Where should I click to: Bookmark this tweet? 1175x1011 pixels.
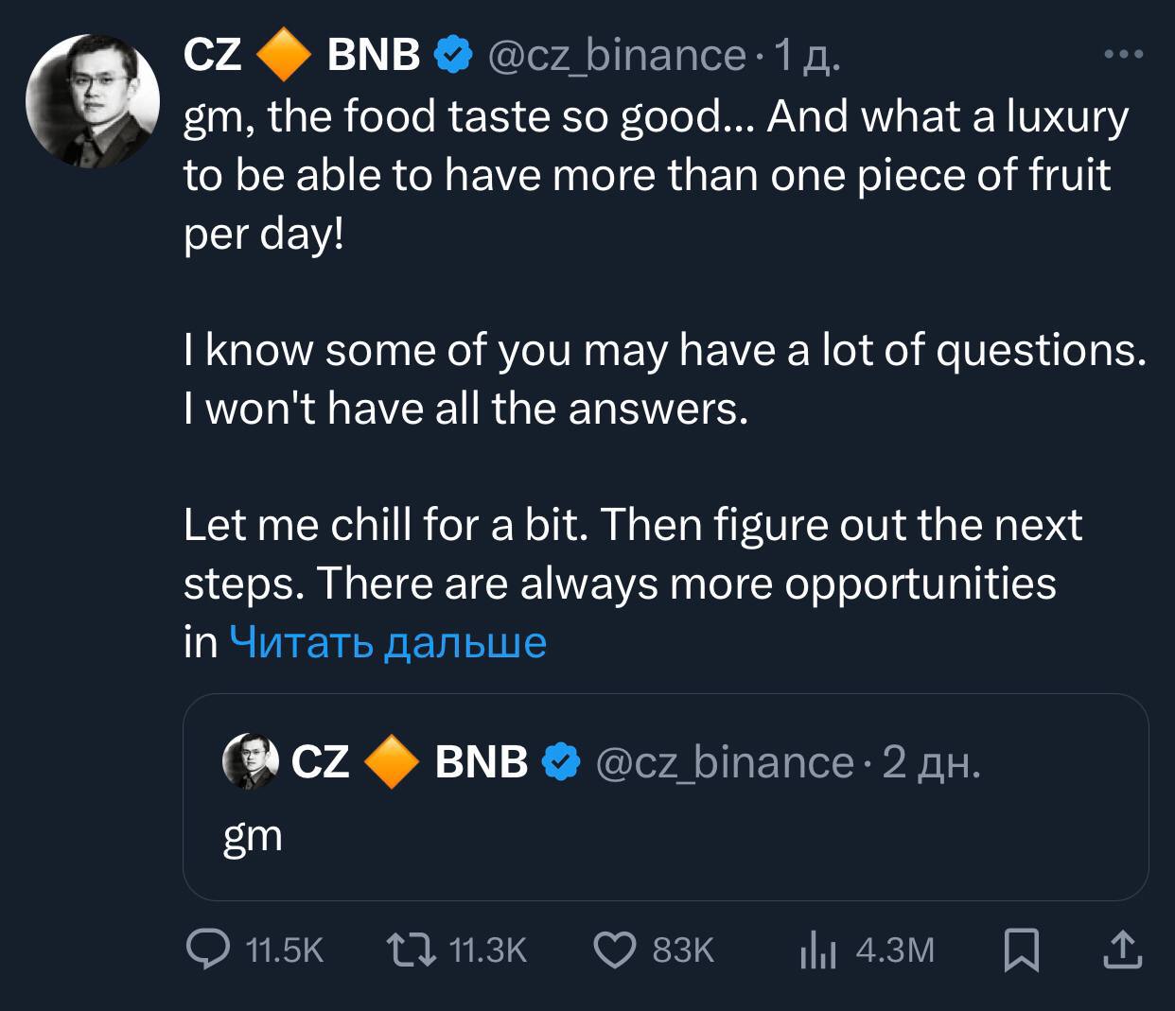tap(1021, 950)
